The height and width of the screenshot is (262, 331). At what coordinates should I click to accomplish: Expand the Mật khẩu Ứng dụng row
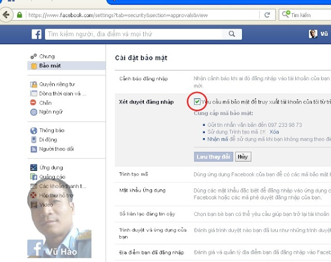tap(223, 194)
